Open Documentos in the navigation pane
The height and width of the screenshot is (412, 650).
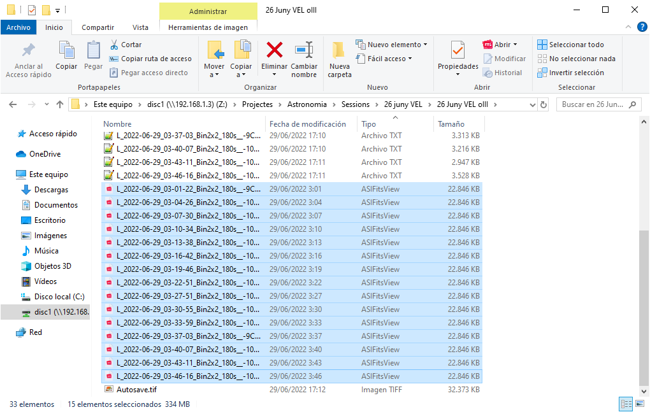(56, 205)
